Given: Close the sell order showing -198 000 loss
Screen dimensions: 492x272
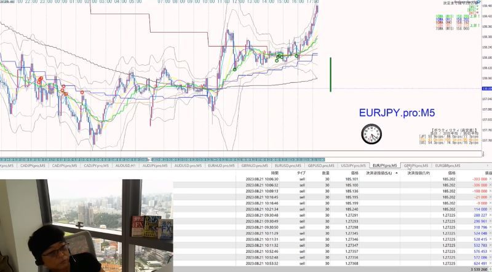Looking at the screenshot, I should 490,191.
